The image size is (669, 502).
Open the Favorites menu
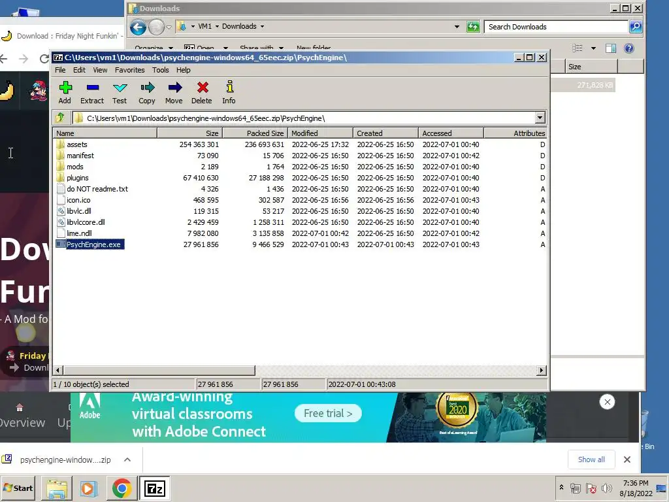tap(130, 70)
